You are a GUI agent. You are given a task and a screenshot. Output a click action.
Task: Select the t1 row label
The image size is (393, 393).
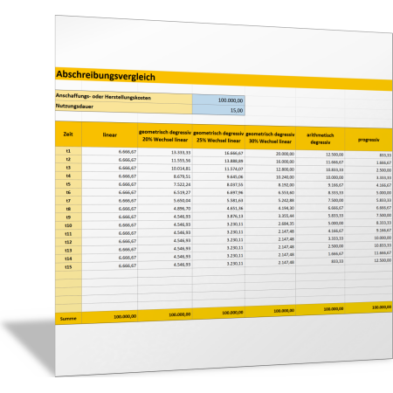coord(68,151)
